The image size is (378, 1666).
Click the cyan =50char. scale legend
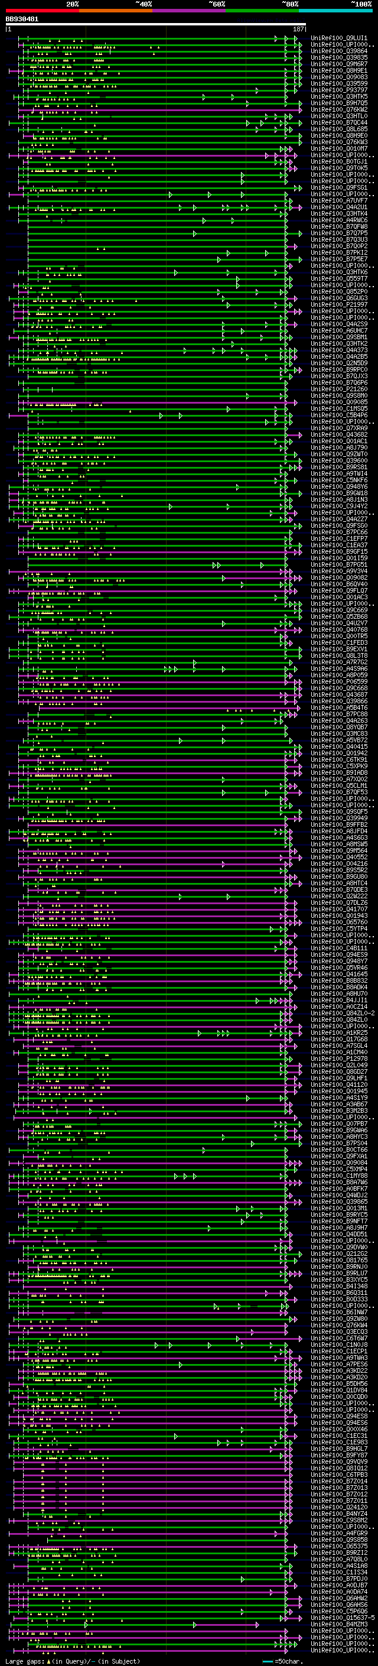click(283, 1661)
